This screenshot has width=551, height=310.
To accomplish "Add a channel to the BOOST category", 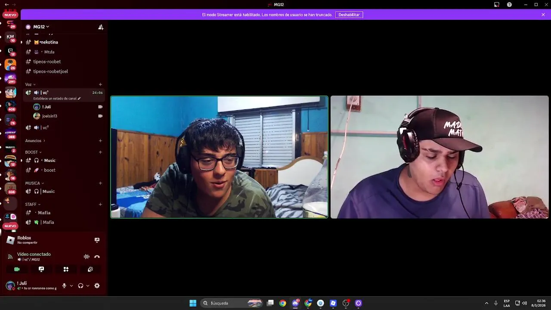I will coord(100,152).
